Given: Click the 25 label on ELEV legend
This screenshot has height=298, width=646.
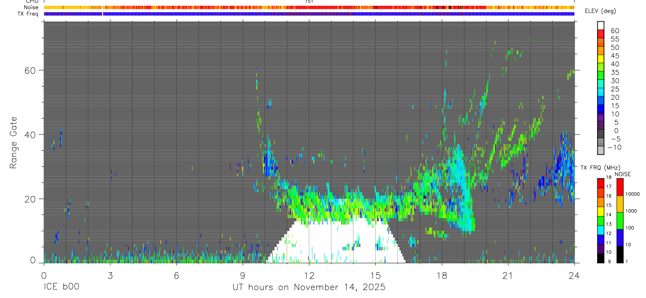Looking at the screenshot, I should coord(614,89).
